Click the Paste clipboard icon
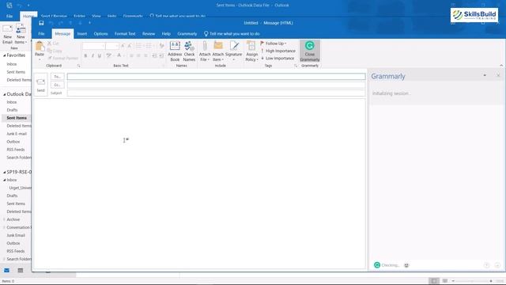The height and width of the screenshot is (285, 506). pos(40,46)
